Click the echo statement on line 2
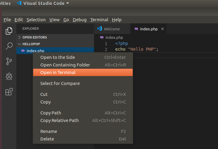The width and height of the screenshot is (218, 149). click(137, 49)
